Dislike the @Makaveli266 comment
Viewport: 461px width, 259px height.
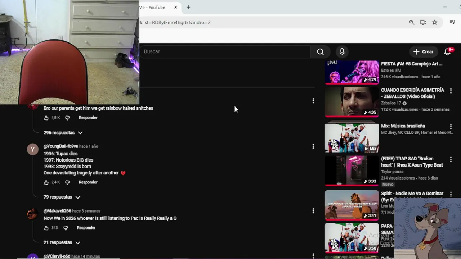pyautogui.click(x=66, y=228)
